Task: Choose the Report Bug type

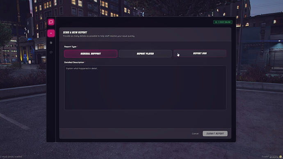Action: pyautogui.click(x=200, y=54)
